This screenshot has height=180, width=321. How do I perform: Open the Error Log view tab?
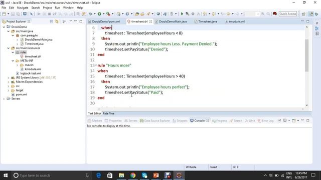(x=265, y=120)
